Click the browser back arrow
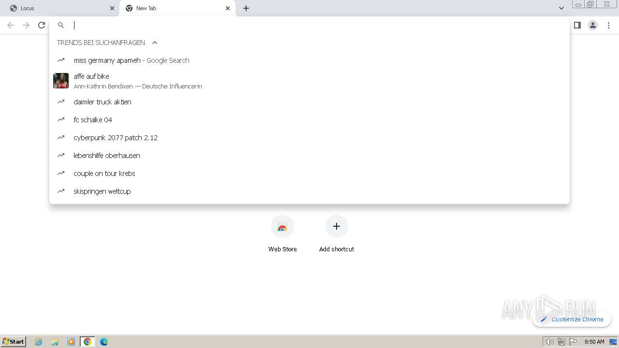 (x=11, y=25)
